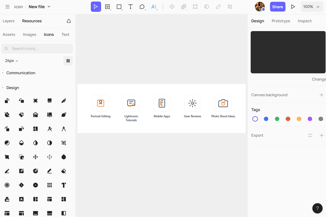Viewport: 326px width, 217px height.
Task: Insert the ink bottle icon
Action: coord(7,199)
